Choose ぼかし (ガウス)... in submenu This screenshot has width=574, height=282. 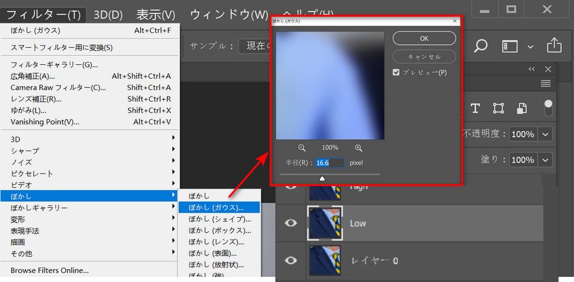click(219, 207)
